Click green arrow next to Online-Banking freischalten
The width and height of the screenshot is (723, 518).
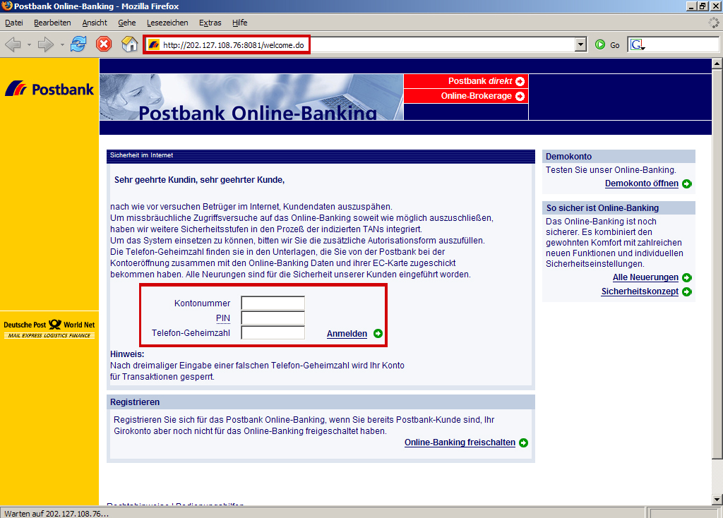pos(523,443)
